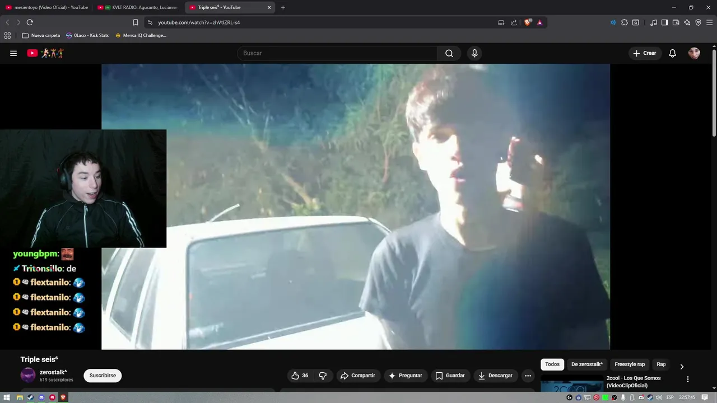Select the Freestyle rap filter chip
The width and height of the screenshot is (717, 403).
click(630, 364)
